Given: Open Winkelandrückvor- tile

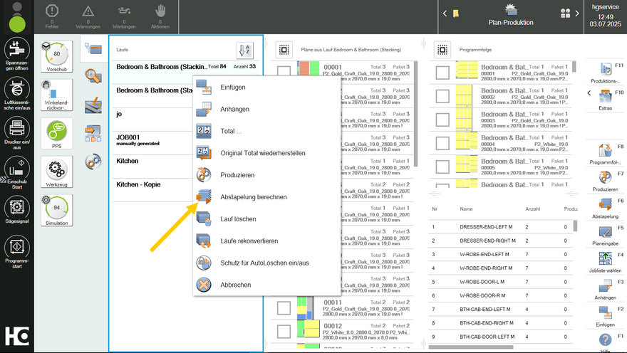Looking at the screenshot, I should (57, 95).
